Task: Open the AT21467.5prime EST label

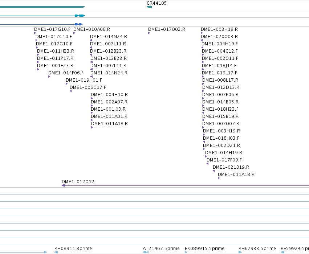Action: 161,249
